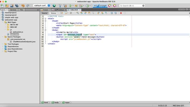Click the memory usage bar 407/2036MB
This screenshot has width=190, height=107.
pos(100,6)
